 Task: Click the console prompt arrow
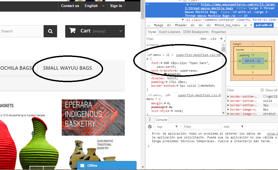[x=149, y=146]
